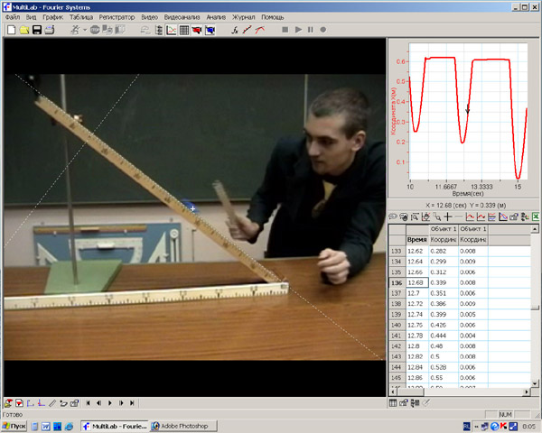
Task: Click the autoscale icon in graph toolbar
Action: tap(425, 216)
